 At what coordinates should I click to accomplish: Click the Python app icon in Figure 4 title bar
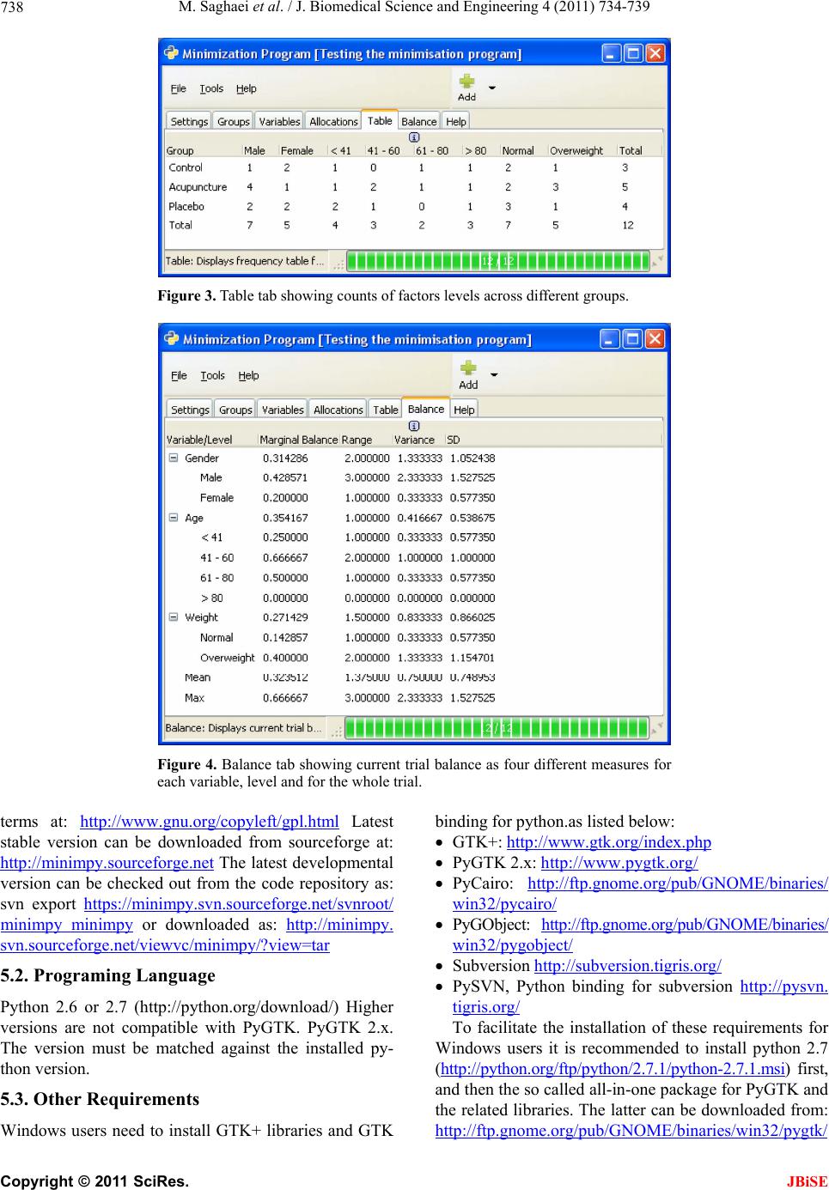[x=171, y=339]
